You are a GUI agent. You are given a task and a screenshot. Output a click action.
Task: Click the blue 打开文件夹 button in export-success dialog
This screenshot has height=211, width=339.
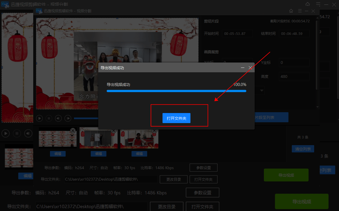(x=176, y=118)
